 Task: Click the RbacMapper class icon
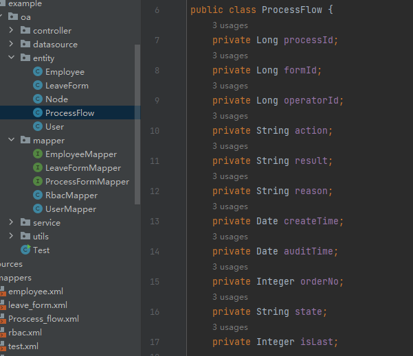click(x=38, y=195)
